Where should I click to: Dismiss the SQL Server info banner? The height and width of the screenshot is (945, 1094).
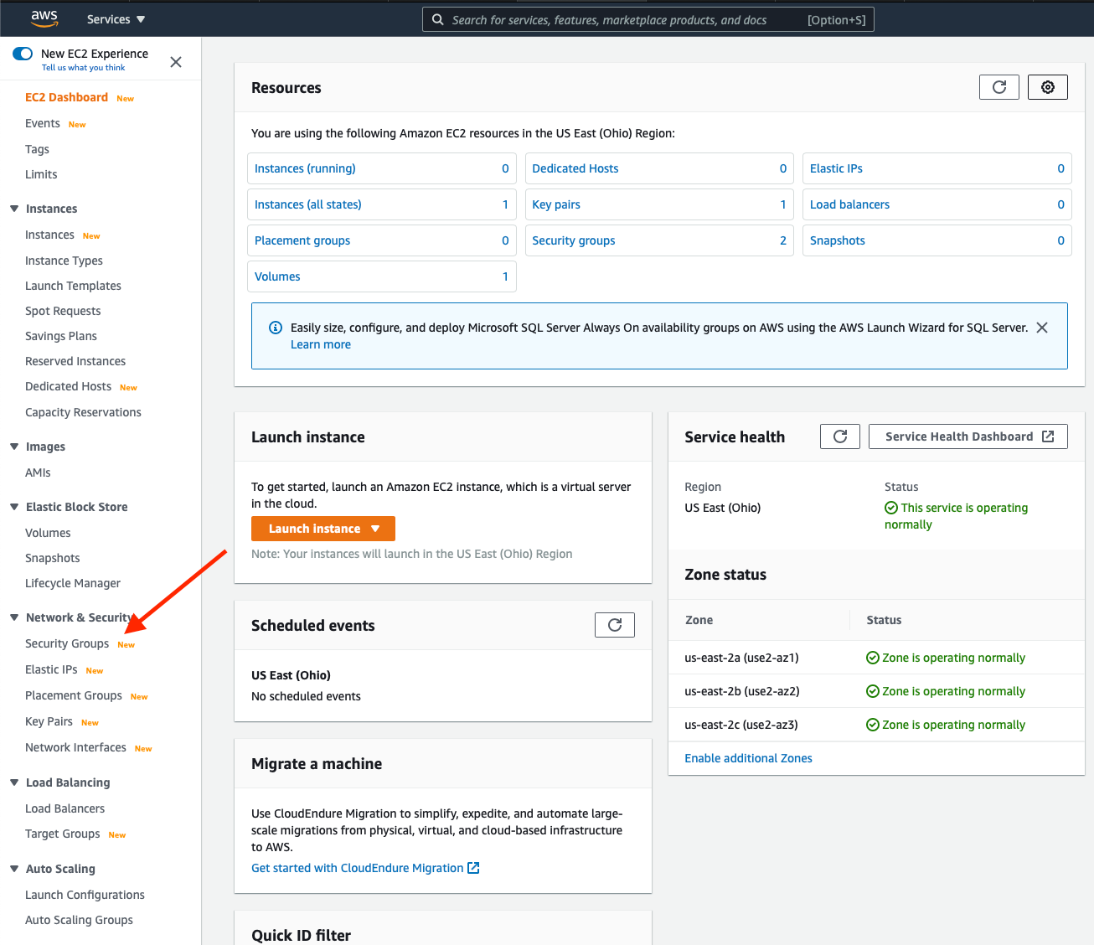tap(1042, 328)
